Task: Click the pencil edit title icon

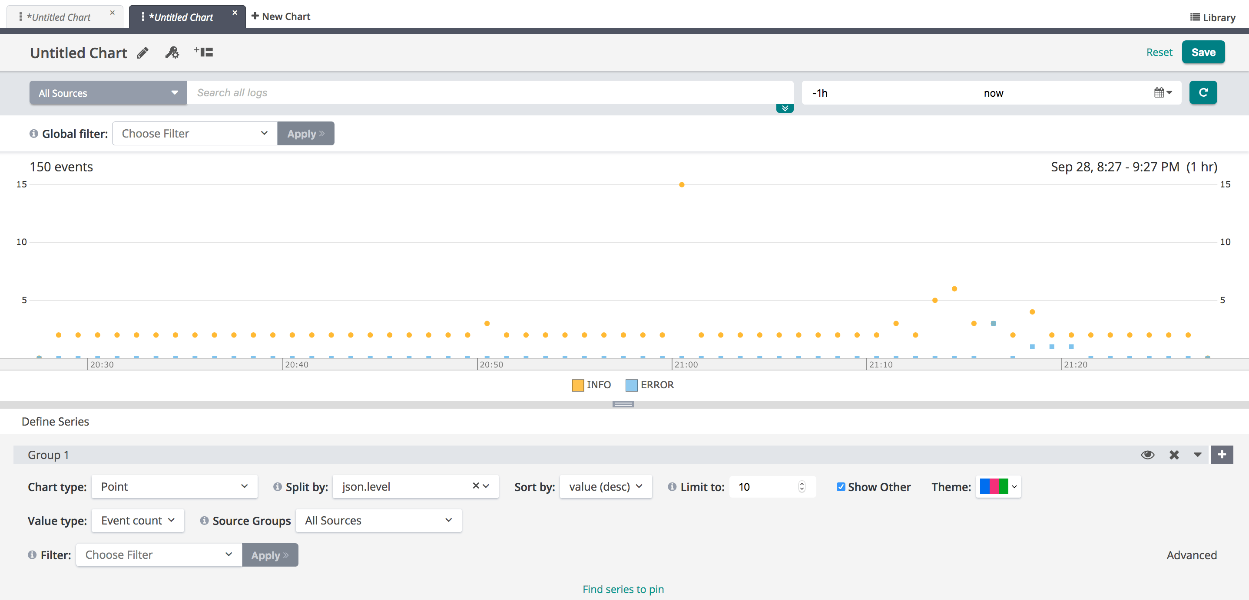Action: [142, 53]
